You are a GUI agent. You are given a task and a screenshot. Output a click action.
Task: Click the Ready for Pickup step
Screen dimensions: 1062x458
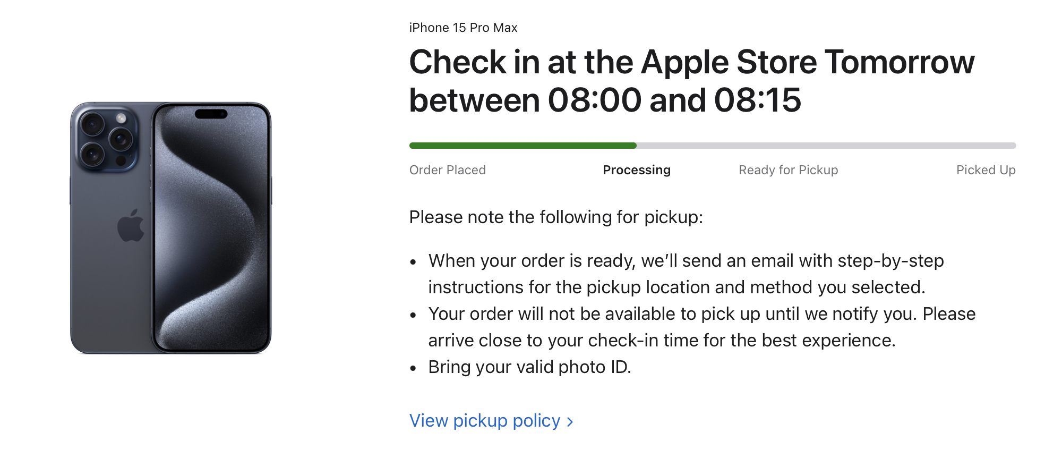pyautogui.click(x=788, y=170)
